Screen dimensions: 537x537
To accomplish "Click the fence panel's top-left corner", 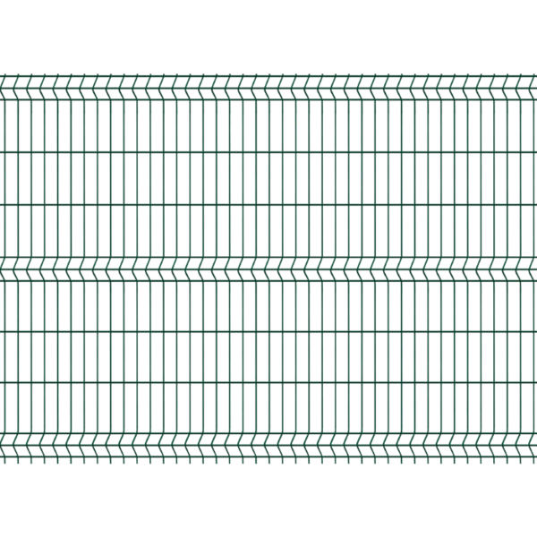I will [x=3, y=74].
